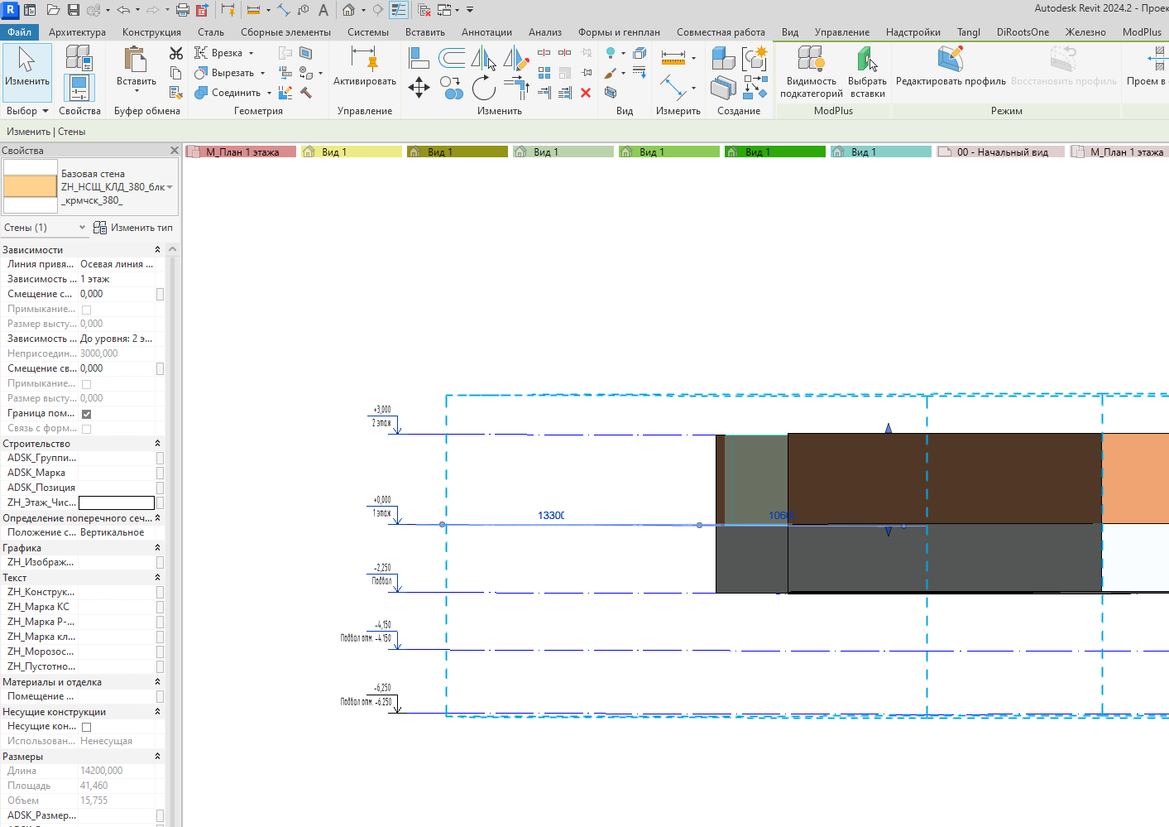Collapse the Строительство section

157,444
